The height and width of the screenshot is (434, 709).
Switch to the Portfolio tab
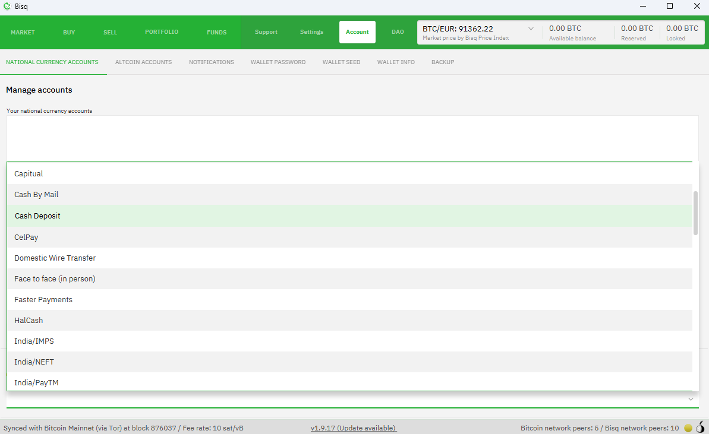pos(162,32)
